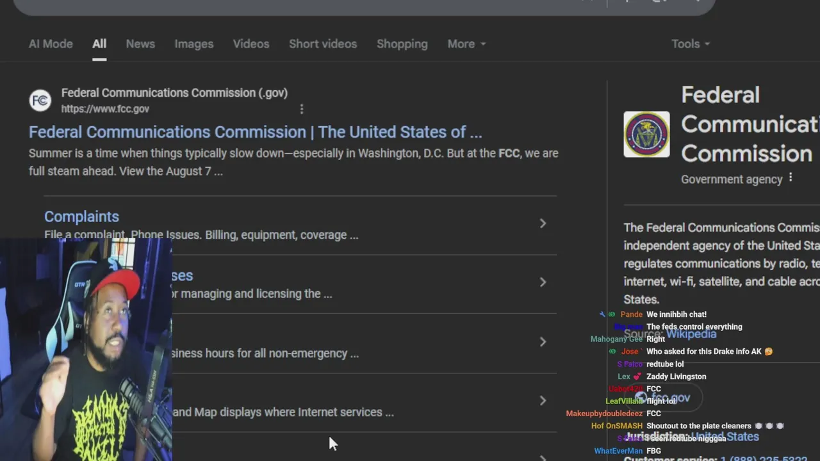Select the All results tab
820x461 pixels.
pyautogui.click(x=99, y=44)
